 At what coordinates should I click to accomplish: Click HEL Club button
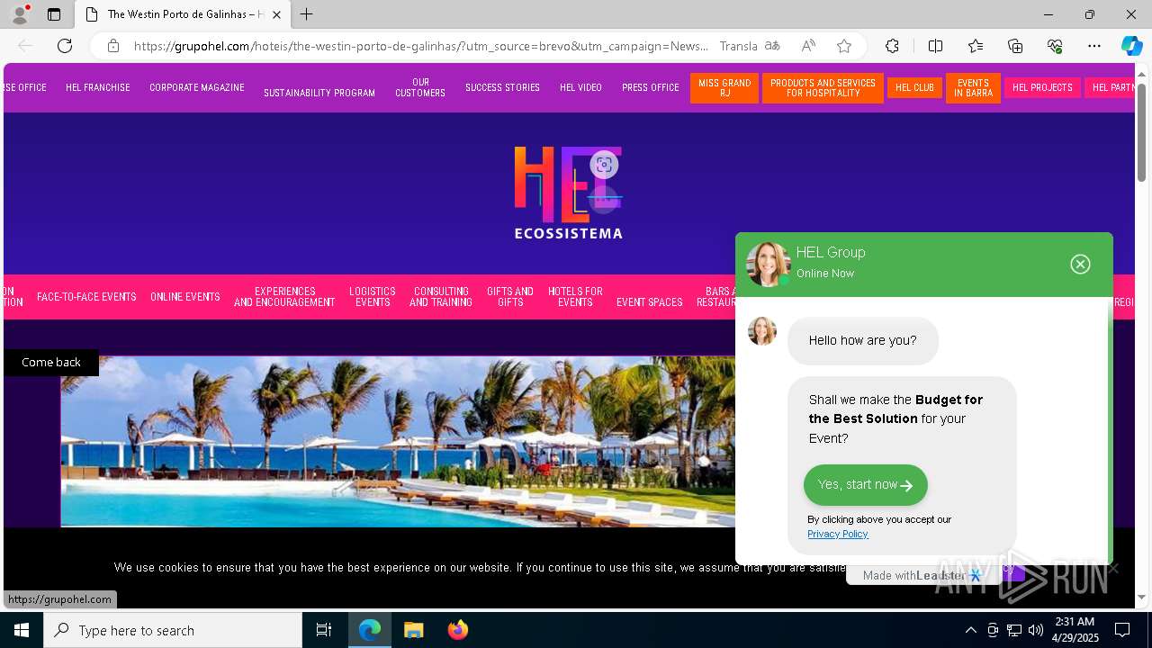pos(914,87)
